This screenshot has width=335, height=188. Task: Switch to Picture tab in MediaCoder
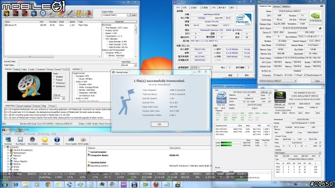click(50, 69)
